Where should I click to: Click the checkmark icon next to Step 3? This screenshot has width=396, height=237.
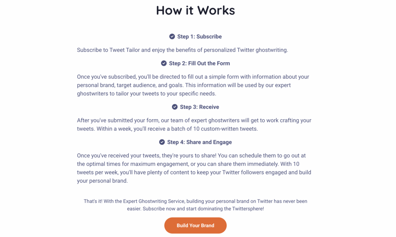coord(175,107)
